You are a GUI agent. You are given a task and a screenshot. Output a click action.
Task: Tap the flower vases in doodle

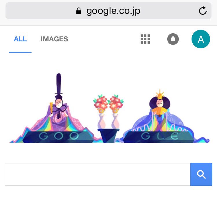point(108,111)
